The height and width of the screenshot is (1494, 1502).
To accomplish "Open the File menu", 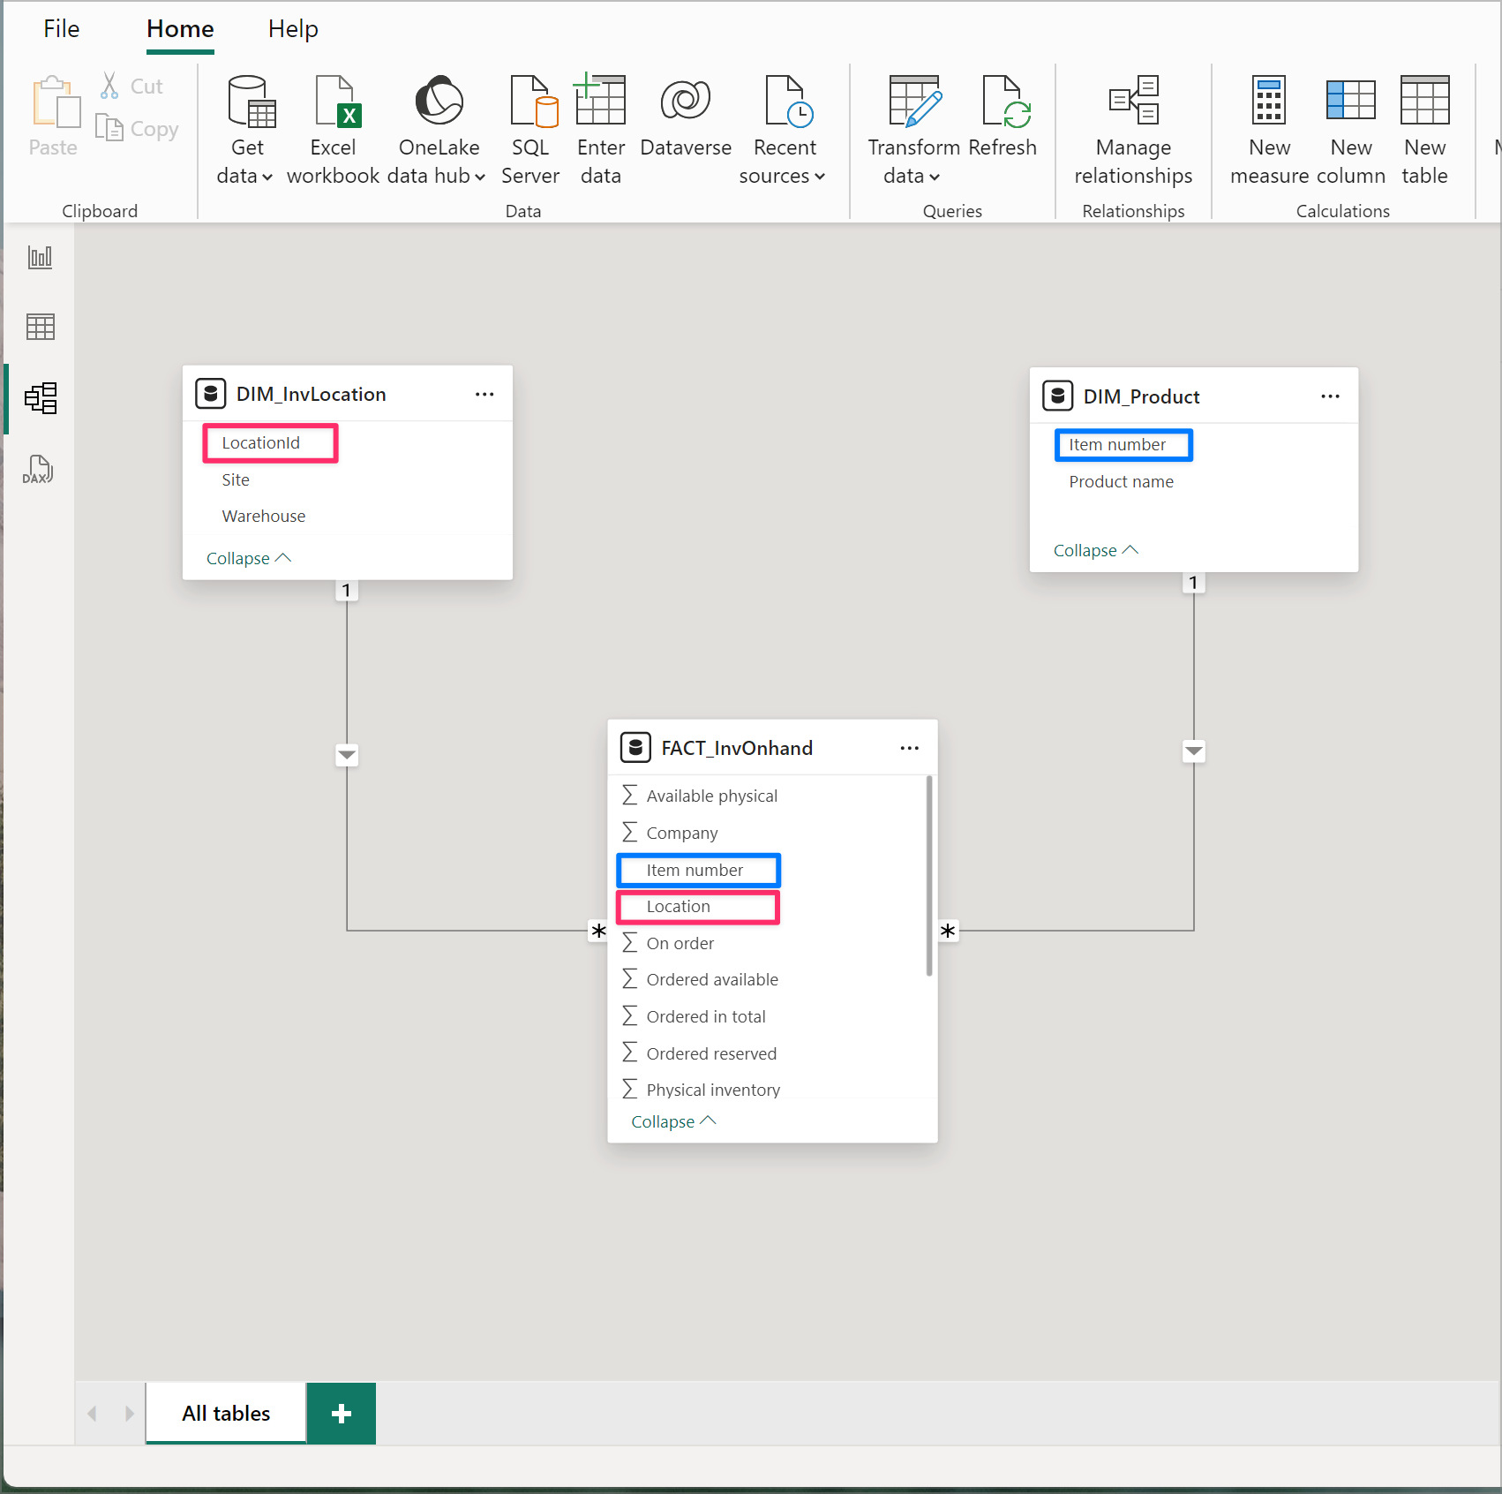I will coord(61,29).
